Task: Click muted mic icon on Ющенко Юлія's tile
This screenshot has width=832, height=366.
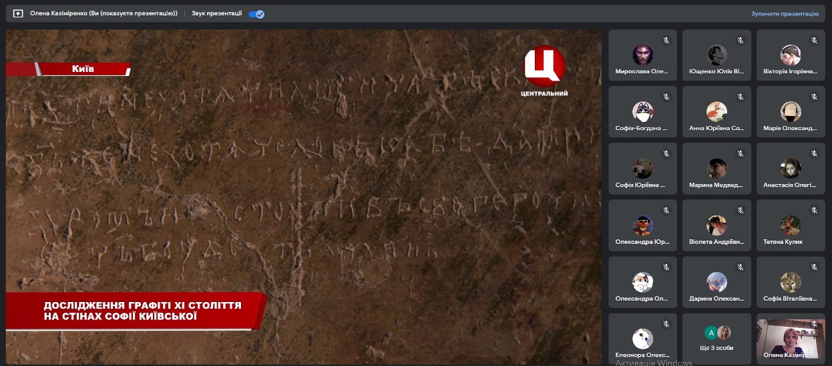Action: 740,41
